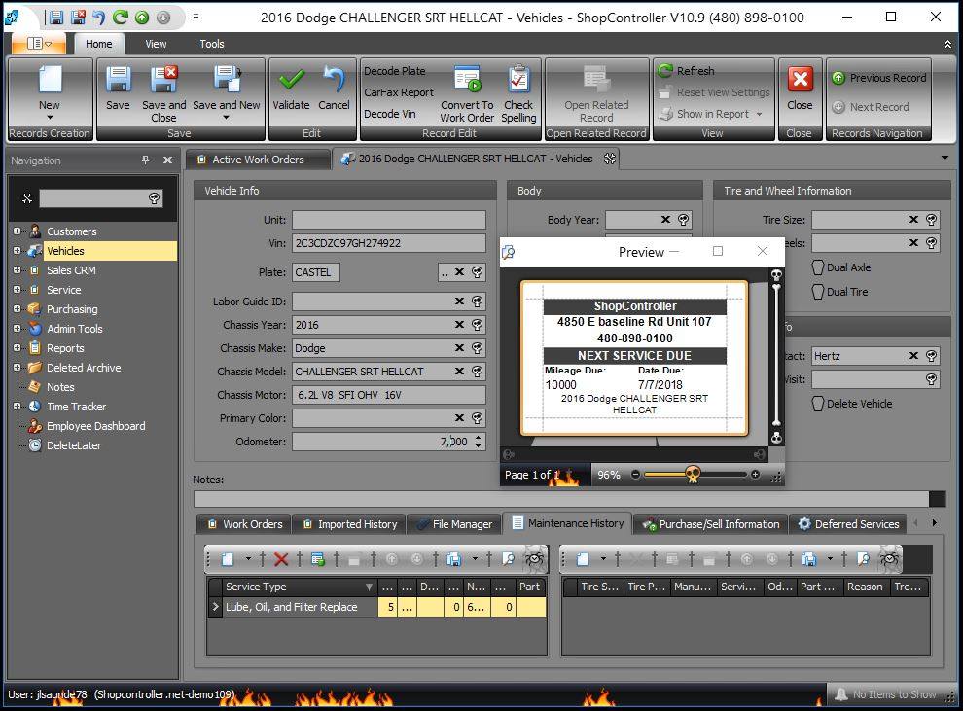The height and width of the screenshot is (711, 963).
Task: Clear the Chassis Year field with its X
Action: [x=459, y=325]
